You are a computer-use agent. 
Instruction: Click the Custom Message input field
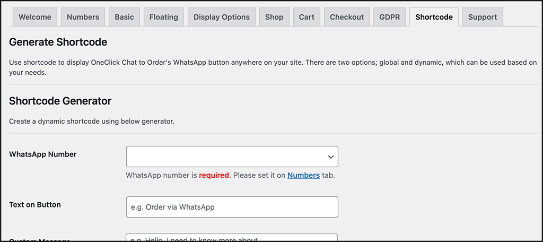click(232, 238)
